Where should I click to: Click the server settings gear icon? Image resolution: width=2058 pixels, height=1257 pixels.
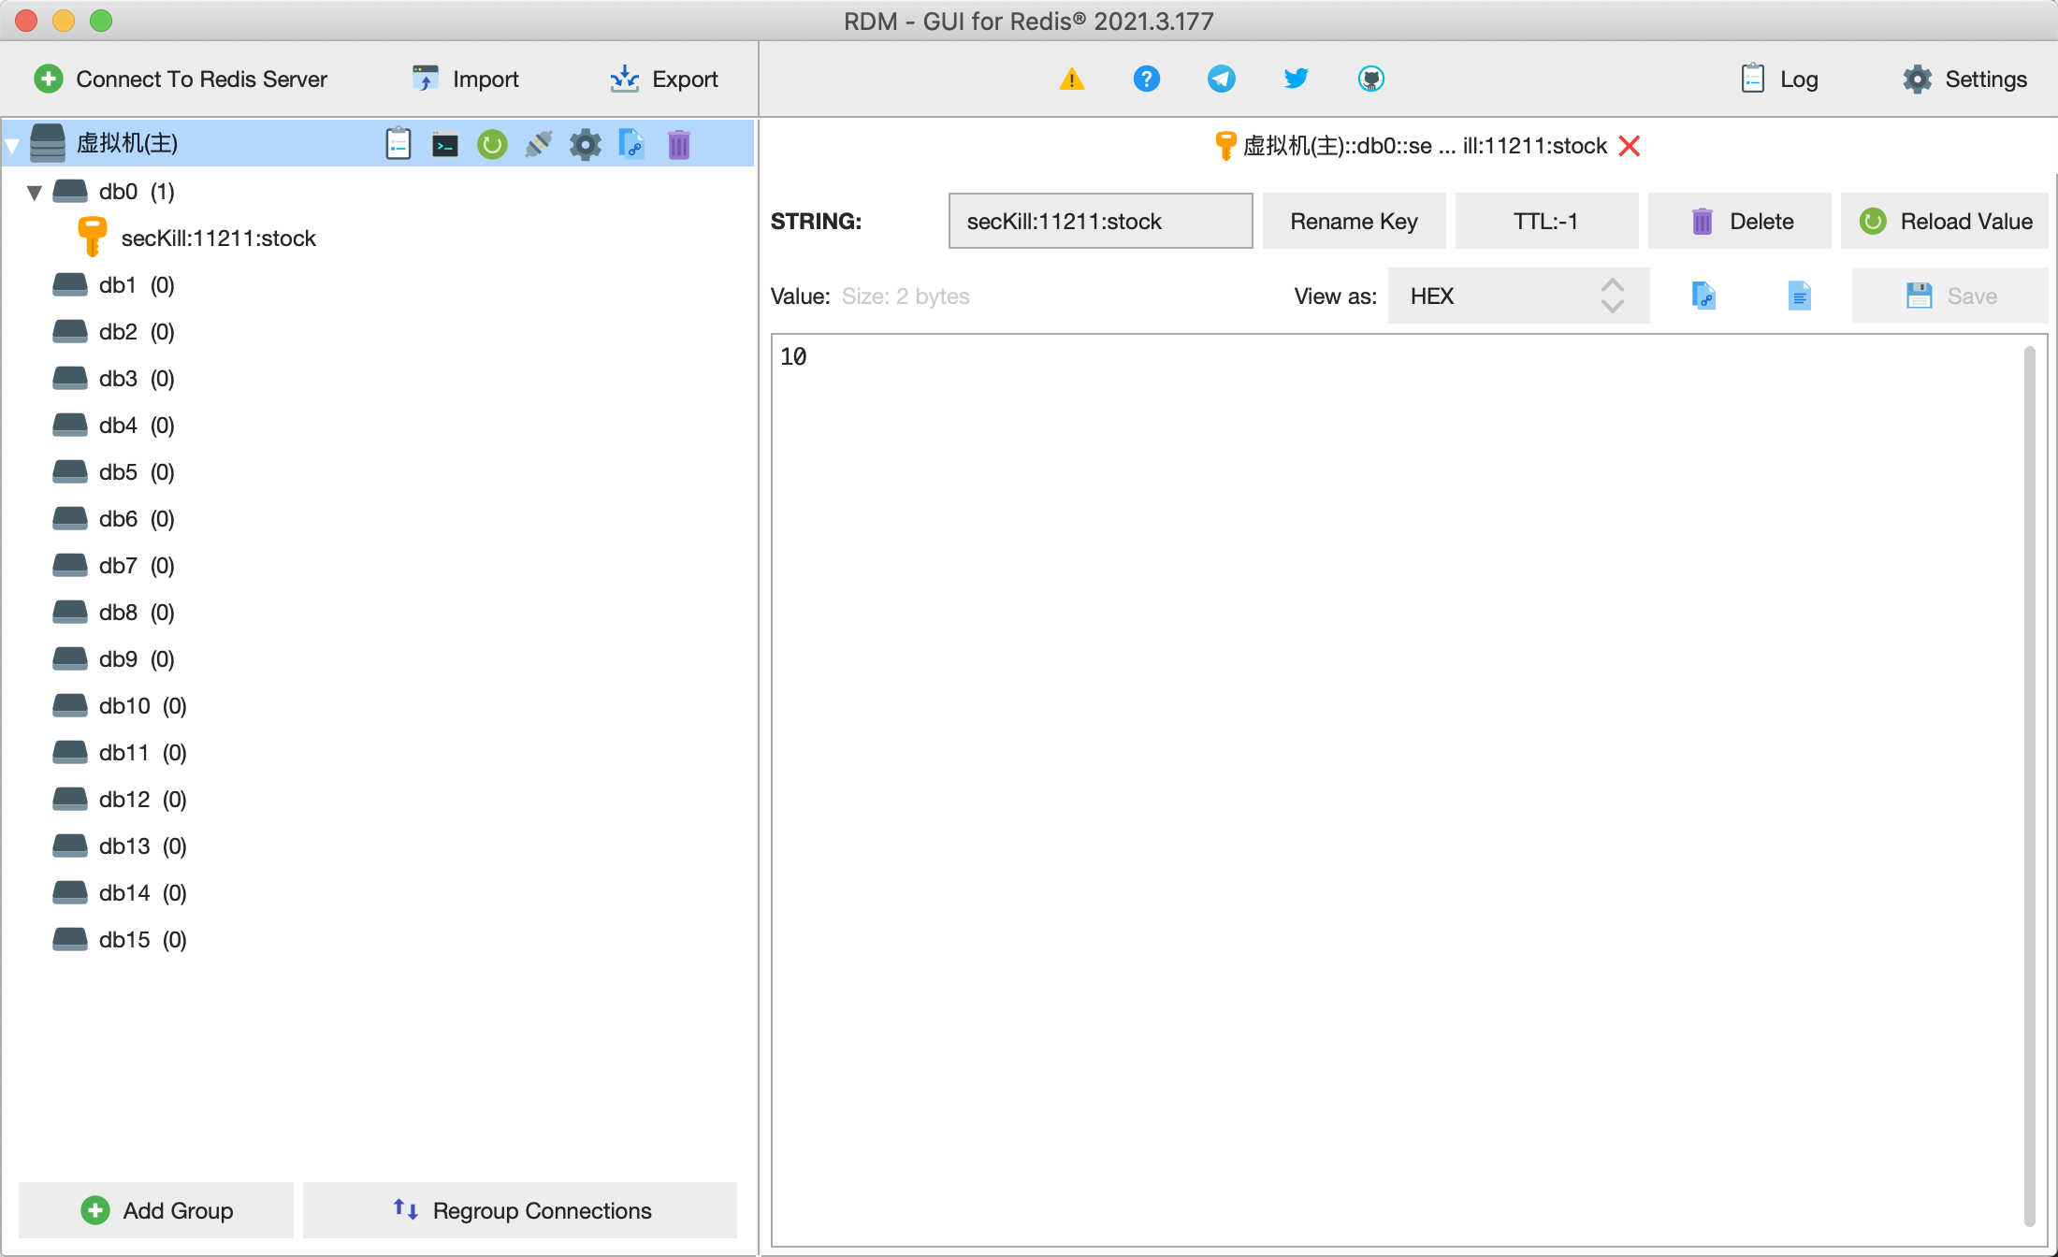point(585,142)
